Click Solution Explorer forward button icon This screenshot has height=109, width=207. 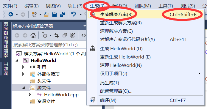click(25, 35)
